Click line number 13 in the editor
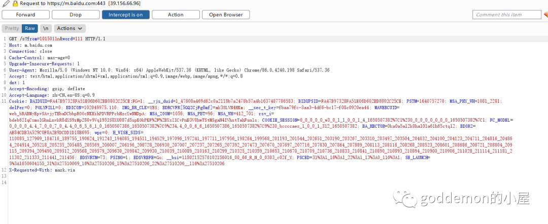The width and height of the screenshot is (548, 224). click(4, 176)
